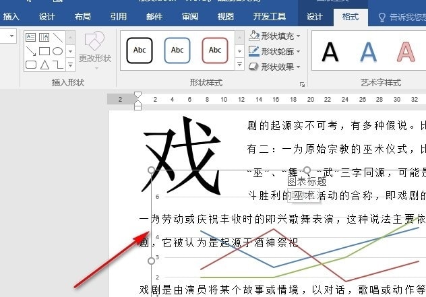Image resolution: width=426 pixels, height=297 pixels.
Task: Choose the oval shape
Action: [x=57, y=51]
